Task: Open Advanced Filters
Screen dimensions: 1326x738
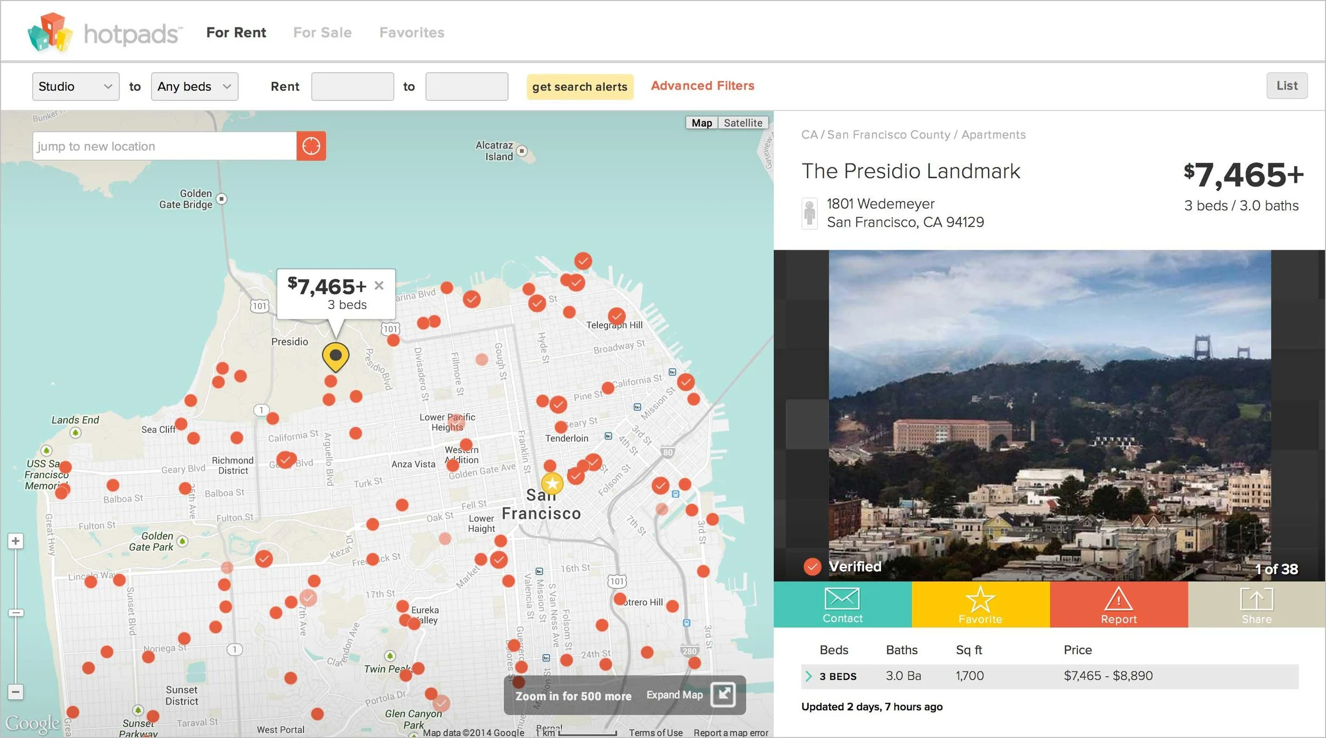Action: coord(702,85)
